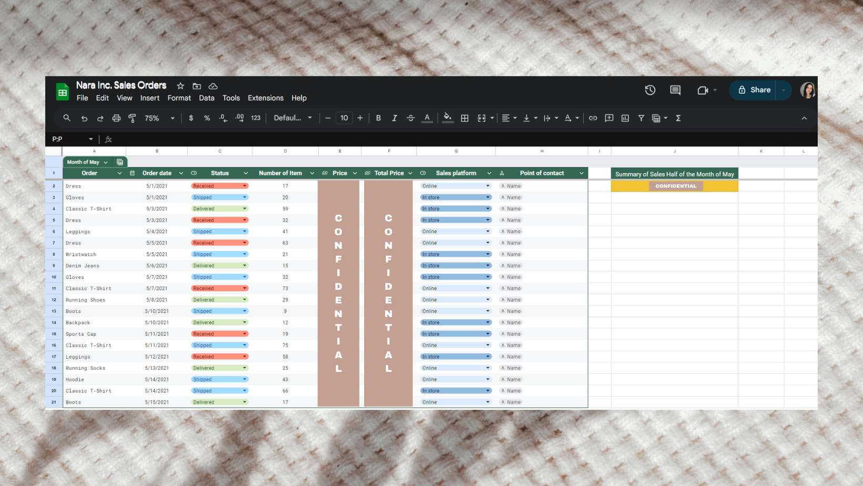
Task: Open the comments history icon
Action: tap(675, 90)
